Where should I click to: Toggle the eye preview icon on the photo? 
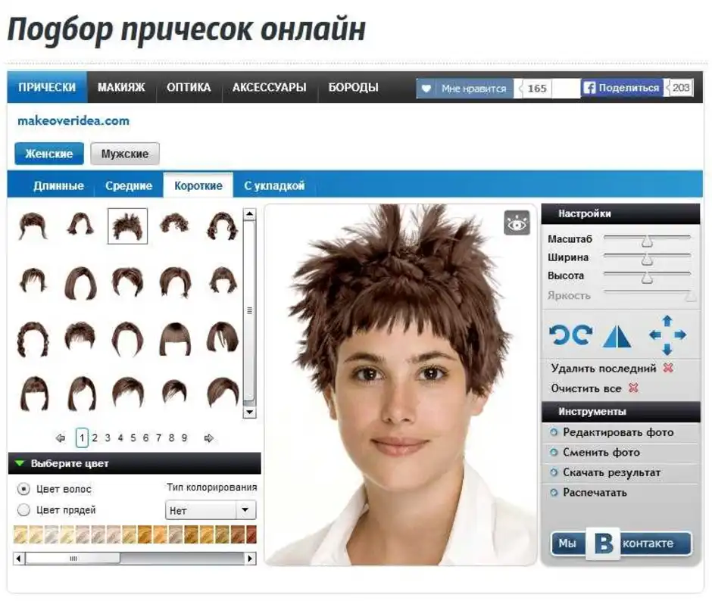517,223
